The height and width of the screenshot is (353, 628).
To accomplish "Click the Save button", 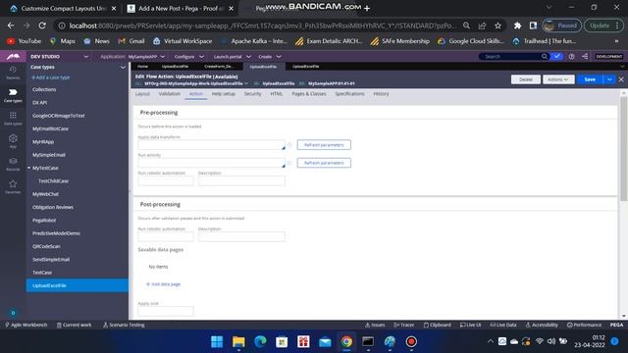I will 590,79.
